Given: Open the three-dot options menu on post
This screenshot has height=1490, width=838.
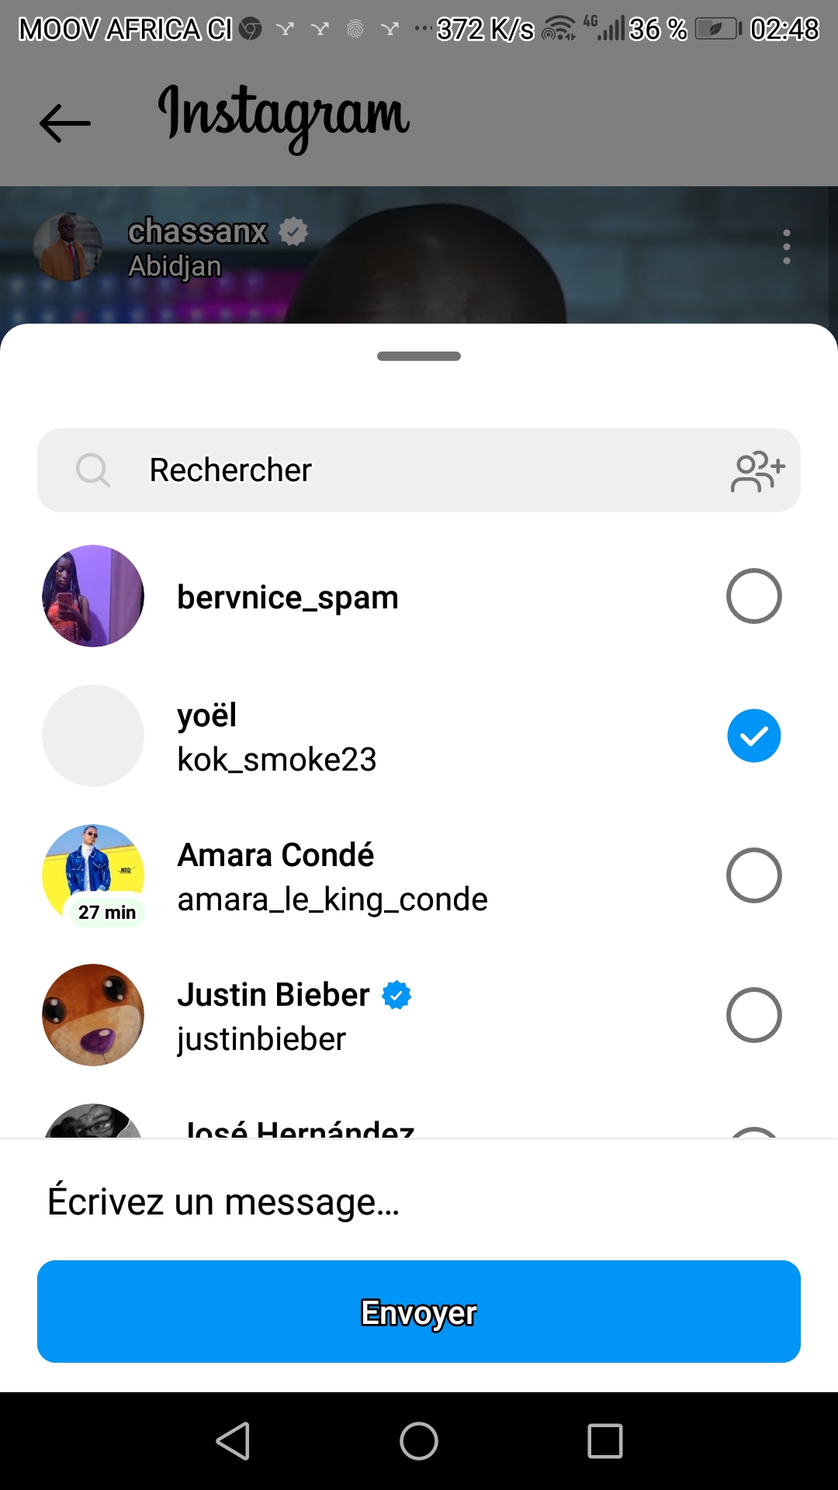Looking at the screenshot, I should tap(786, 247).
